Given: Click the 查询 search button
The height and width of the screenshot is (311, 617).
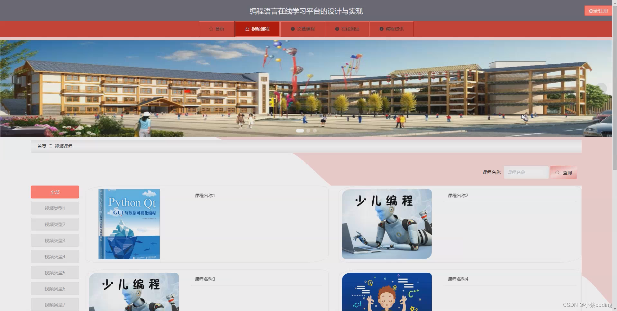Looking at the screenshot, I should coord(563,172).
